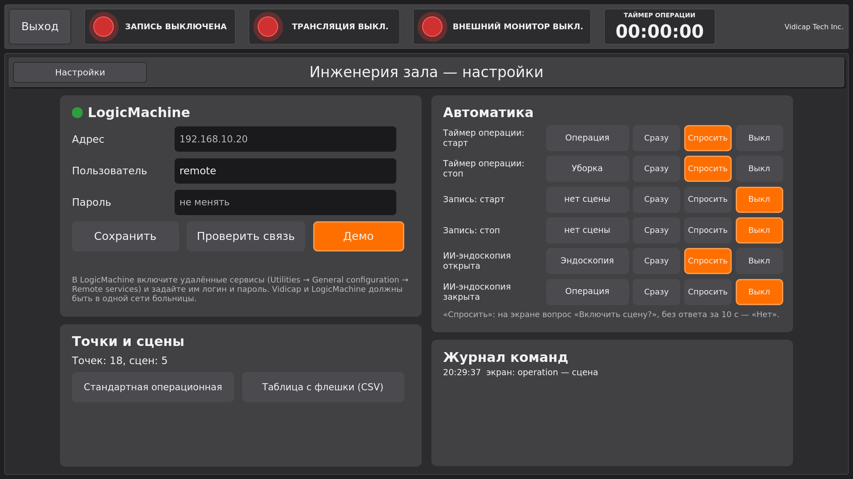This screenshot has height=479, width=853.
Task: Select Сразу for ИИ-эндоскопия открыта
Action: point(656,261)
